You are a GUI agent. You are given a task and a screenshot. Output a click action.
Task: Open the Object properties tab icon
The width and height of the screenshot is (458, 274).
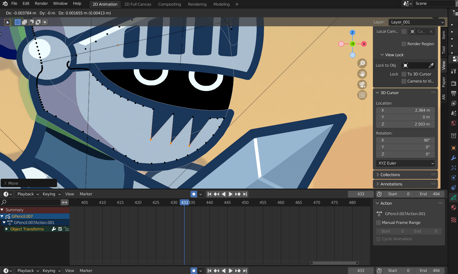[x=453, y=148]
